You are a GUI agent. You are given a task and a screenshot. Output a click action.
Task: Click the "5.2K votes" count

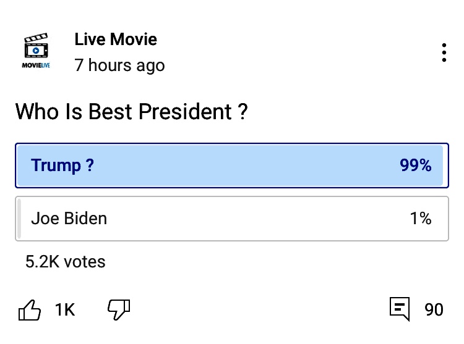[x=65, y=262]
